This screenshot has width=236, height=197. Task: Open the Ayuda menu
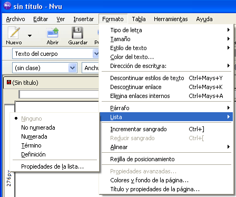pos(204,19)
